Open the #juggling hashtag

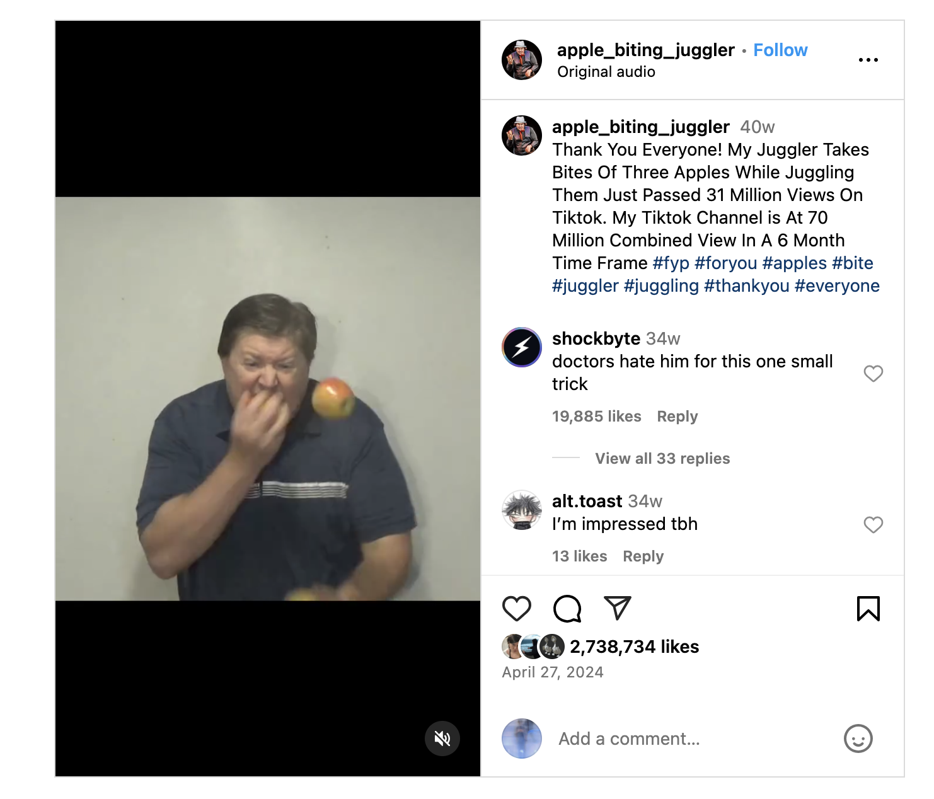pos(661,286)
